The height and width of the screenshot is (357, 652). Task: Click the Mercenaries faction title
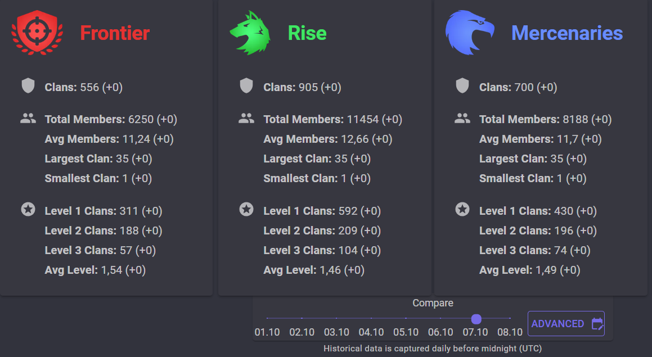(566, 33)
